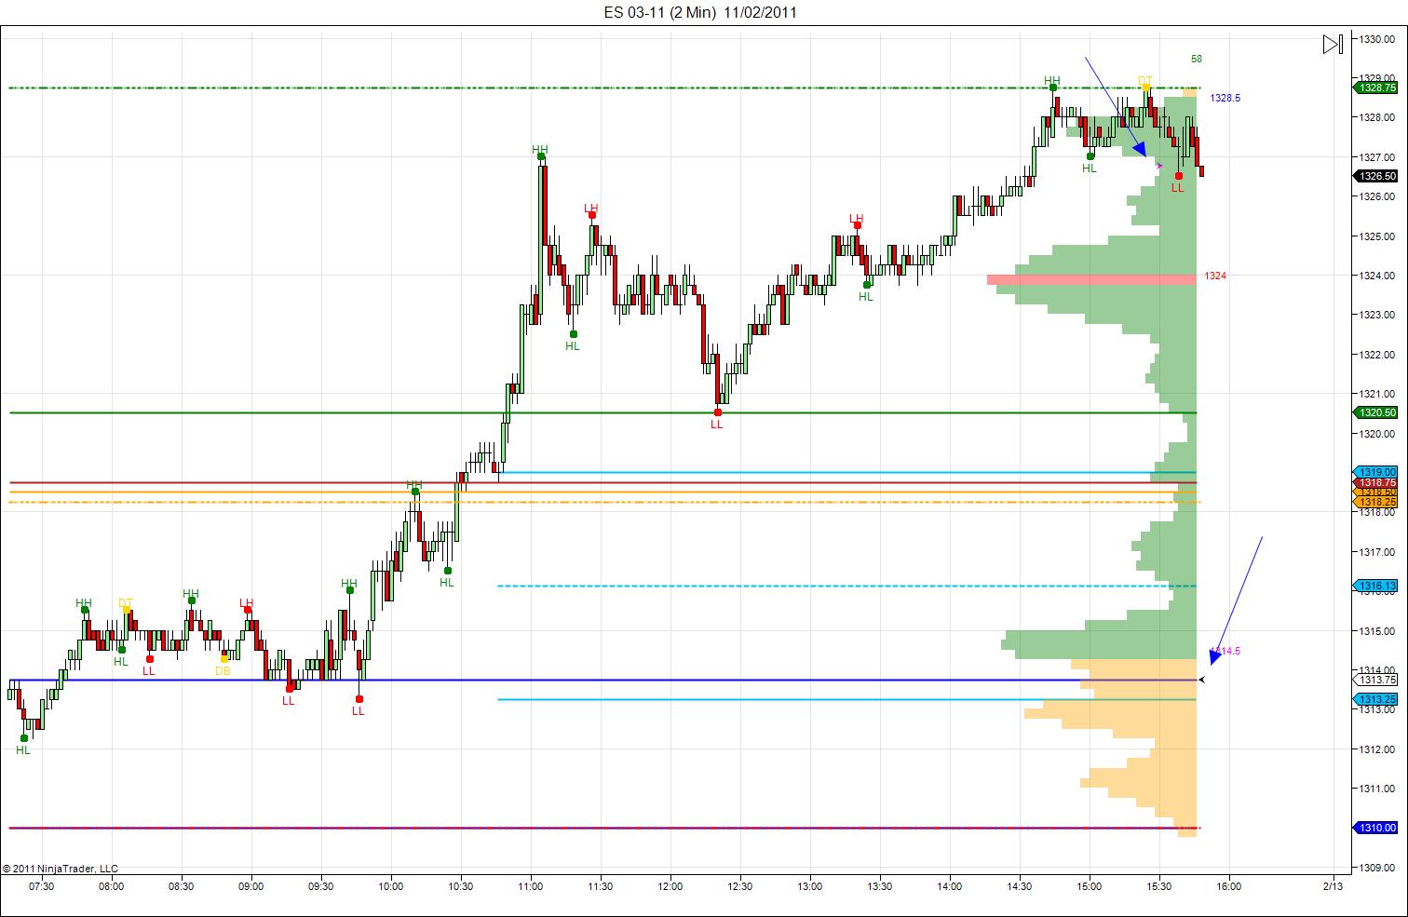
Task: Click the 10:30 time axis label
Action: click(x=461, y=886)
